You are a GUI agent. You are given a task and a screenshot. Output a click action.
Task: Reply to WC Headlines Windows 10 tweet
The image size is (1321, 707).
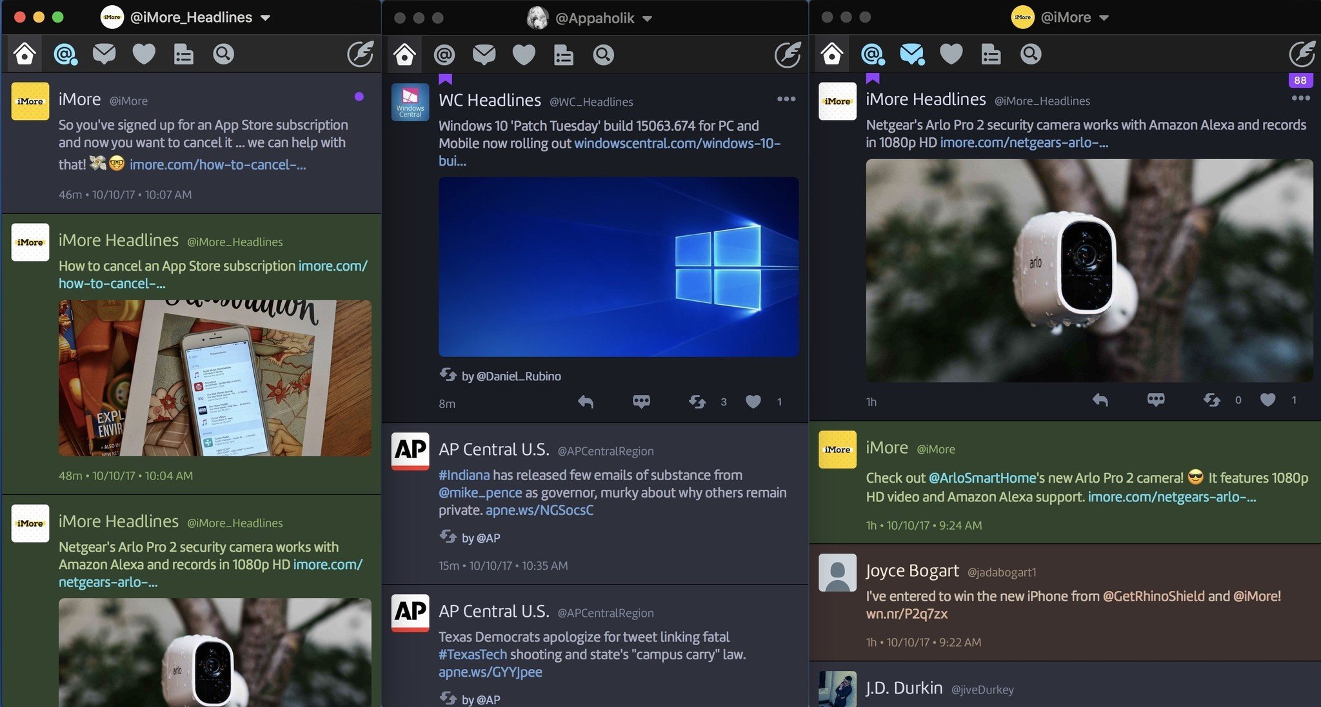click(x=585, y=402)
